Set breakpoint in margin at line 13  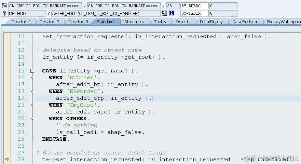point(7,57)
